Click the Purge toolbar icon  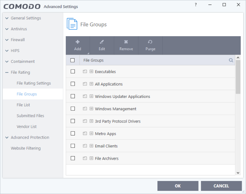click(x=150, y=42)
